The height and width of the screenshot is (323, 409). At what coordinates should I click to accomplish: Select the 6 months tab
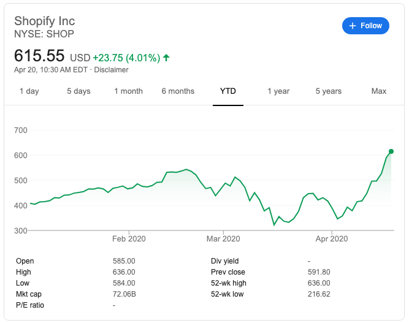[x=178, y=91]
